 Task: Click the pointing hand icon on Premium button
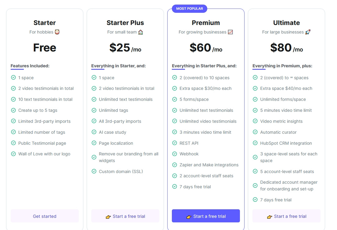[x=189, y=217]
